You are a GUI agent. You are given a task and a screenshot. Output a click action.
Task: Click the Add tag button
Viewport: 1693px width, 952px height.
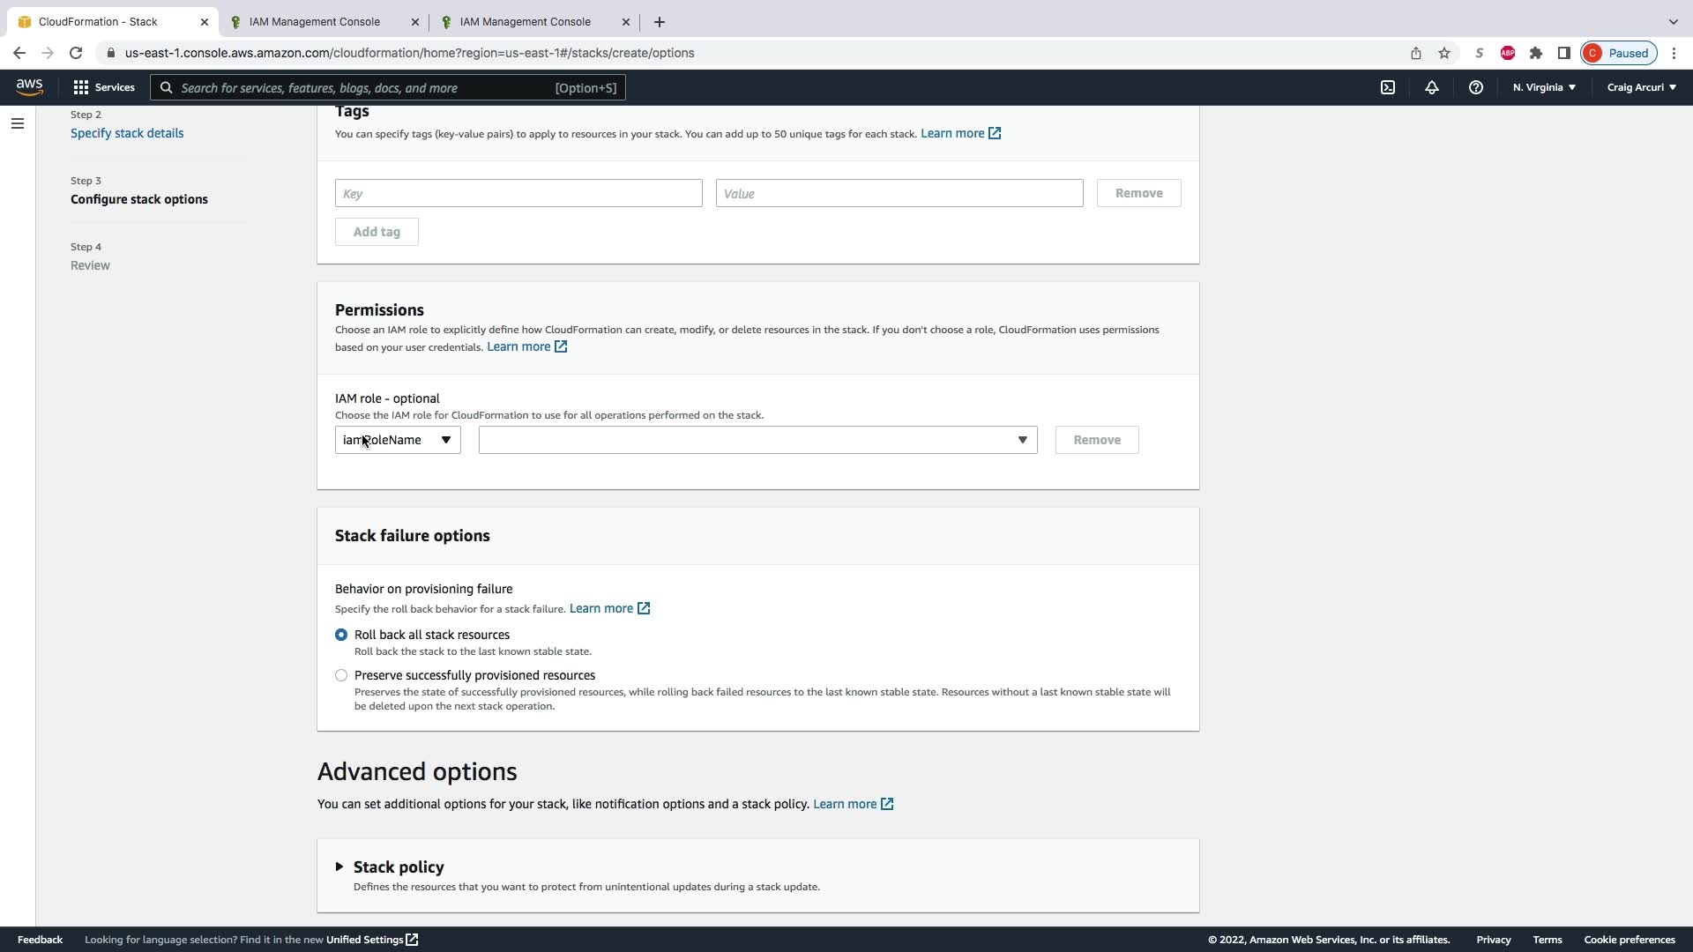point(377,232)
